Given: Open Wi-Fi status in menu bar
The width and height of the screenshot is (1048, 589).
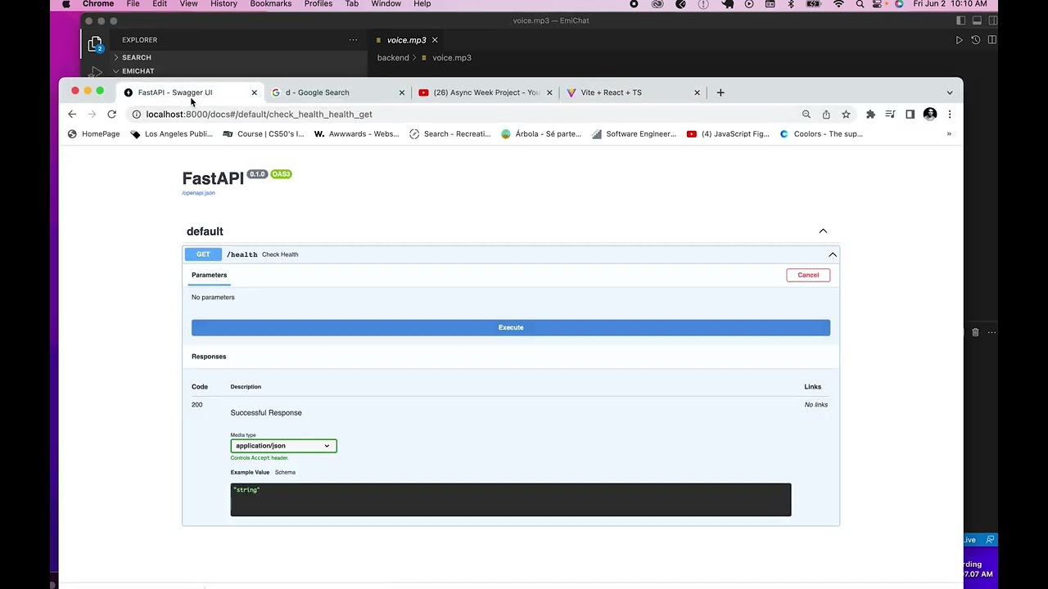Looking at the screenshot, I should 838,4.
